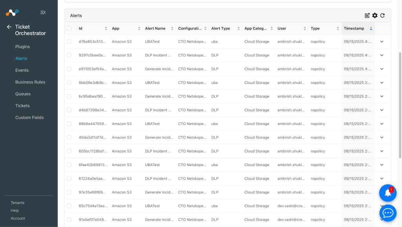Click UBATest alert name in row 65c75d4a13ea
This screenshot has height=227, width=402.
pyautogui.click(x=152, y=206)
